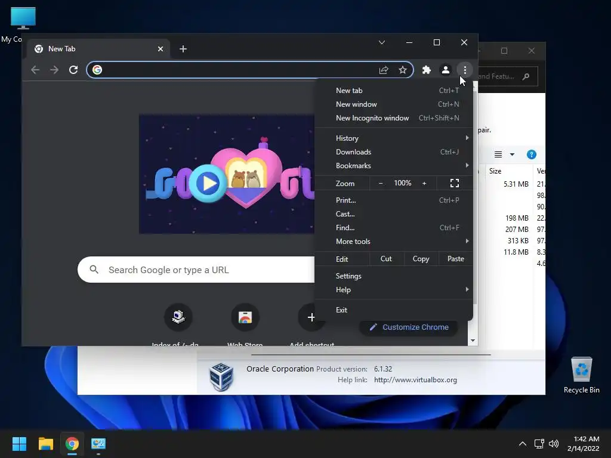Click Chrome's back navigation arrow
This screenshot has height=458, width=611.
(x=35, y=70)
